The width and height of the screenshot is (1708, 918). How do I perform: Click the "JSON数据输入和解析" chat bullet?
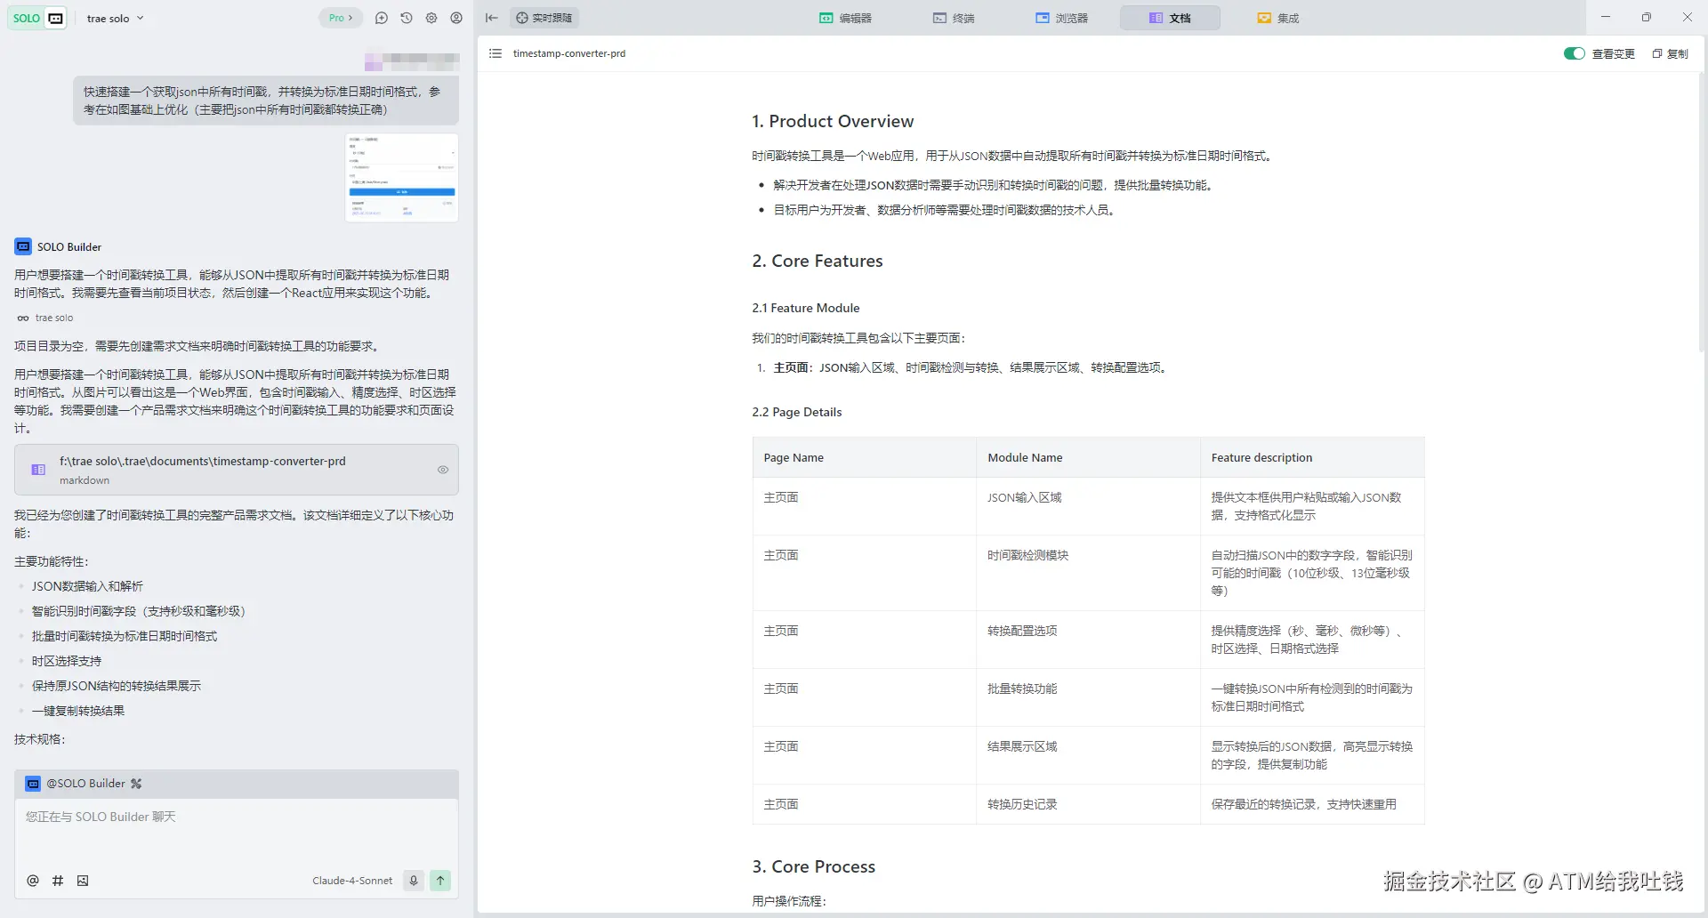[x=87, y=586]
